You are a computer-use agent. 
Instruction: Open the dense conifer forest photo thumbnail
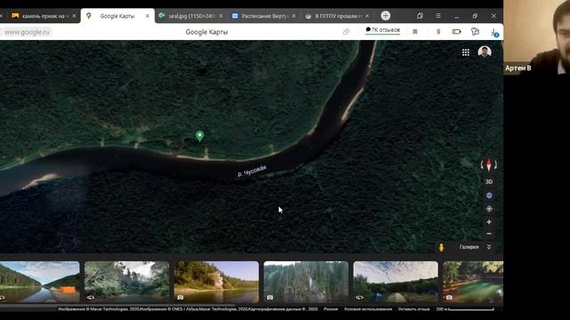(x=305, y=282)
